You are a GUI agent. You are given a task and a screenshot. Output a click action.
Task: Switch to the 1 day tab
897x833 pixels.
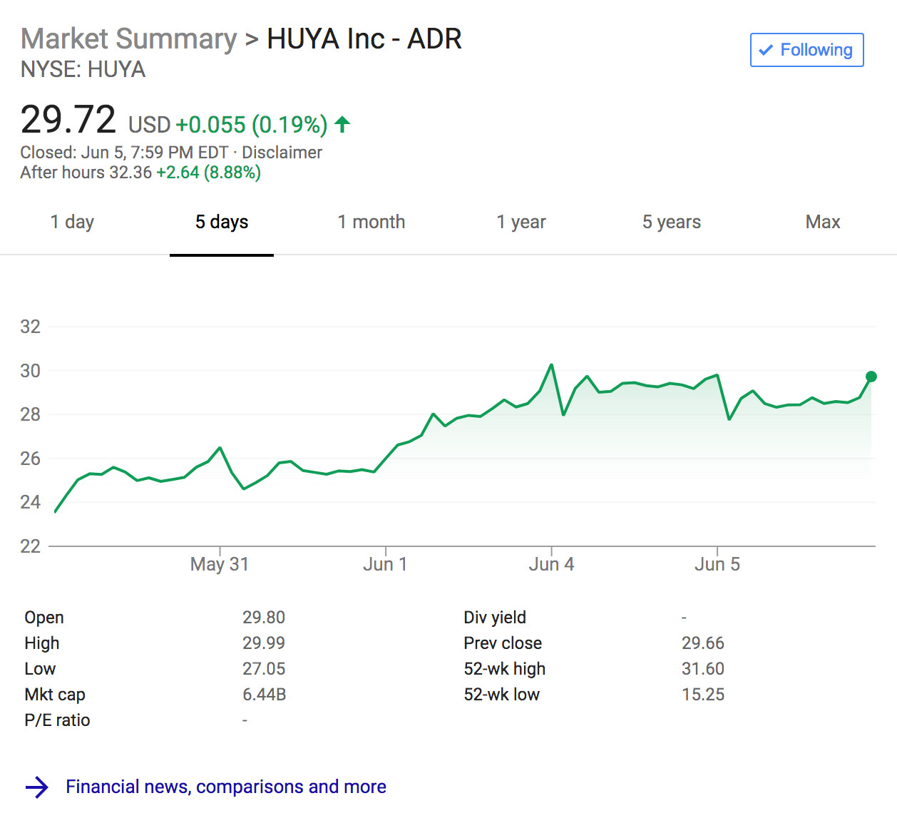coord(72,222)
